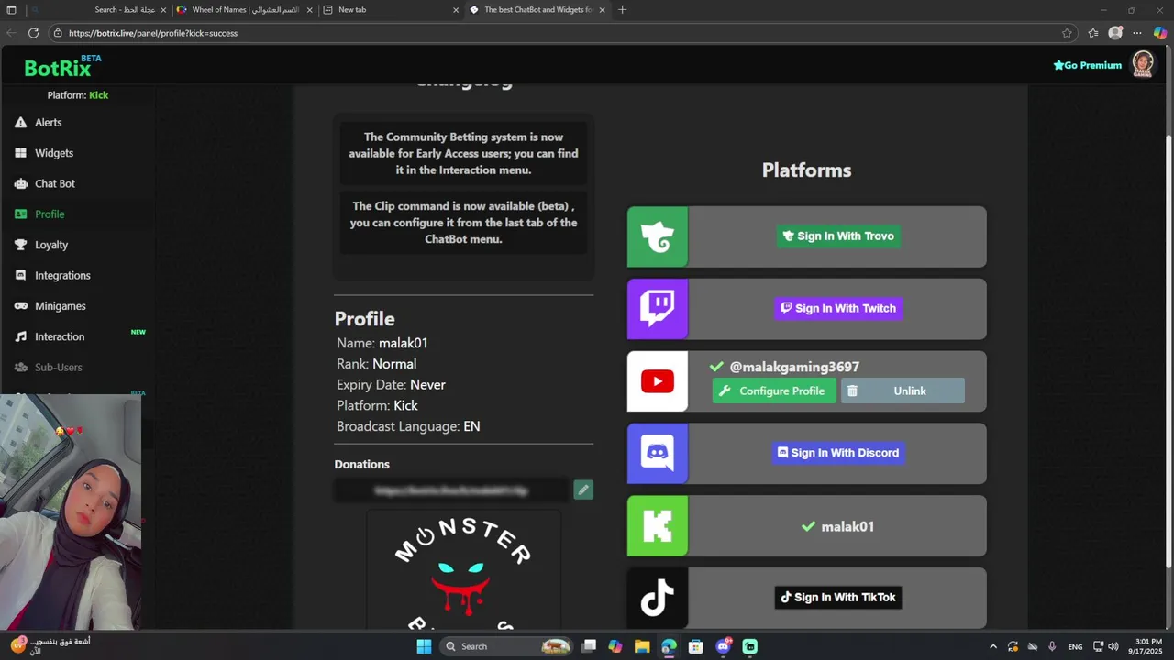Unlink the YouTube account

[x=903, y=390]
